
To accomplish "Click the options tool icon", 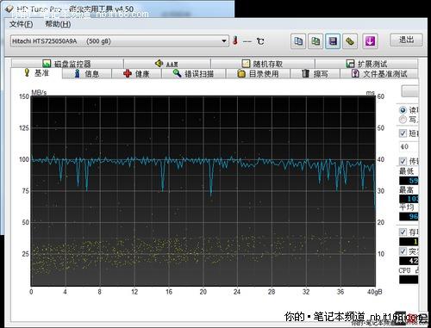I will (350, 41).
